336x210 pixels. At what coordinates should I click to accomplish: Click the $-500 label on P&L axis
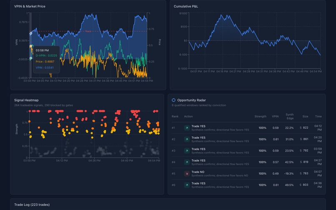(183, 55)
